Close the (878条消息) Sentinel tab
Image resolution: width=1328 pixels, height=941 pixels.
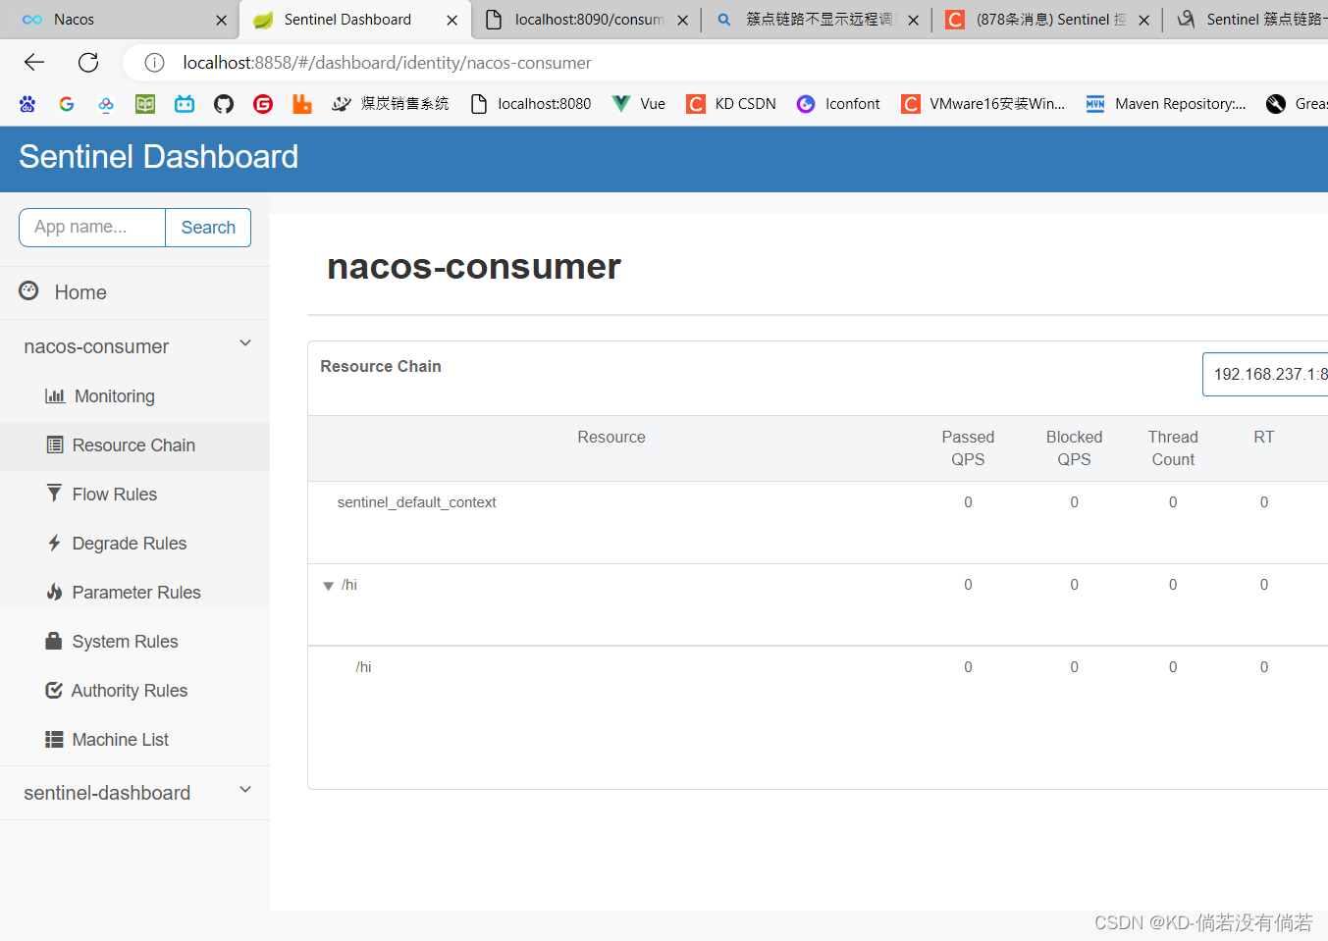1143,20
